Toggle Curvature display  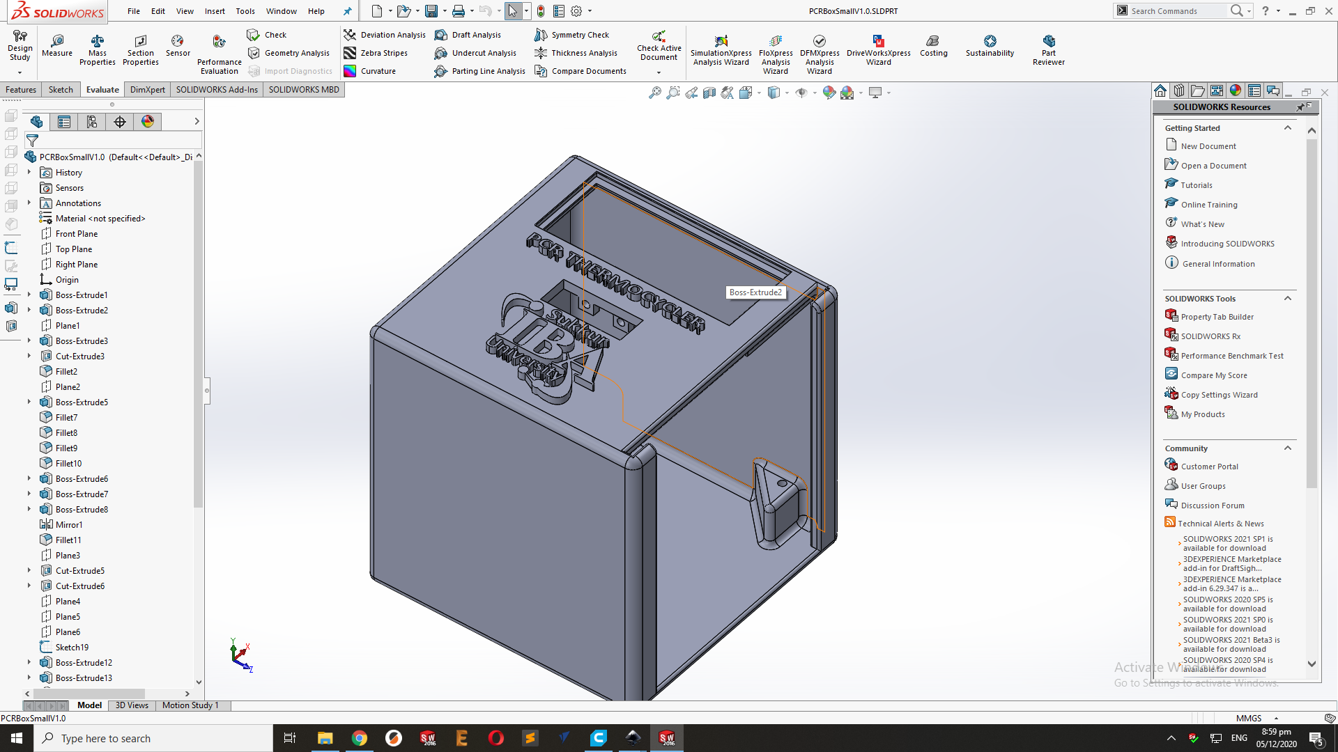[x=370, y=71]
